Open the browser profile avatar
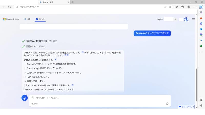This screenshot has width=205, height=115. tap(189, 7)
